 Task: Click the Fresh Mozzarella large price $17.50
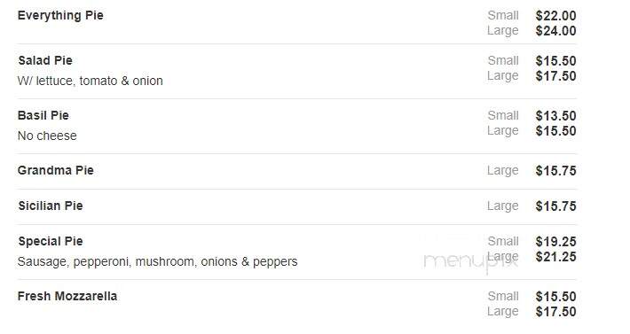click(555, 312)
